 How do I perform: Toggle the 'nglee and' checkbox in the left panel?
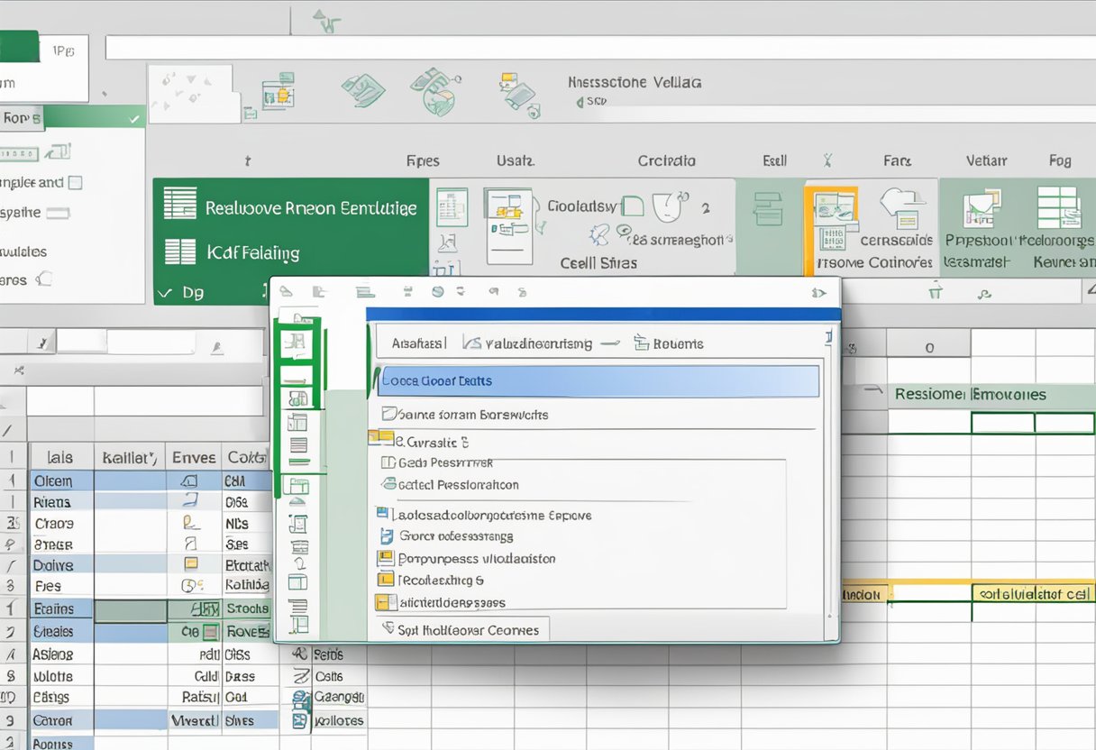tap(78, 182)
